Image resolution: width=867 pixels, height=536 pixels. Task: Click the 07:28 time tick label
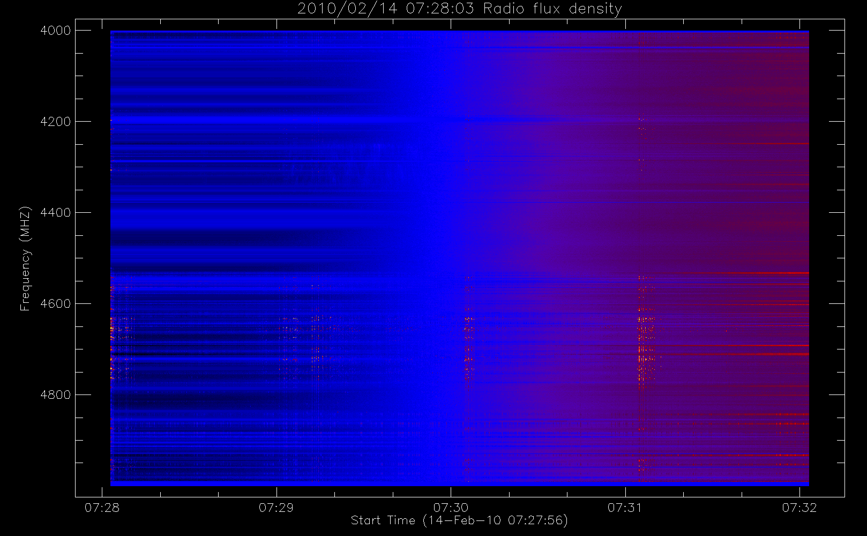(102, 508)
